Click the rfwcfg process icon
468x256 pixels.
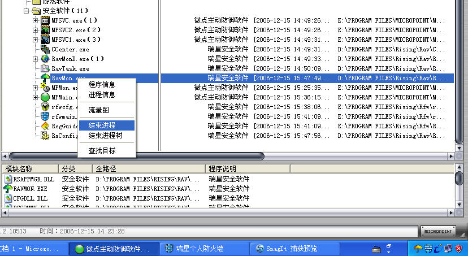pyautogui.click(x=45, y=106)
